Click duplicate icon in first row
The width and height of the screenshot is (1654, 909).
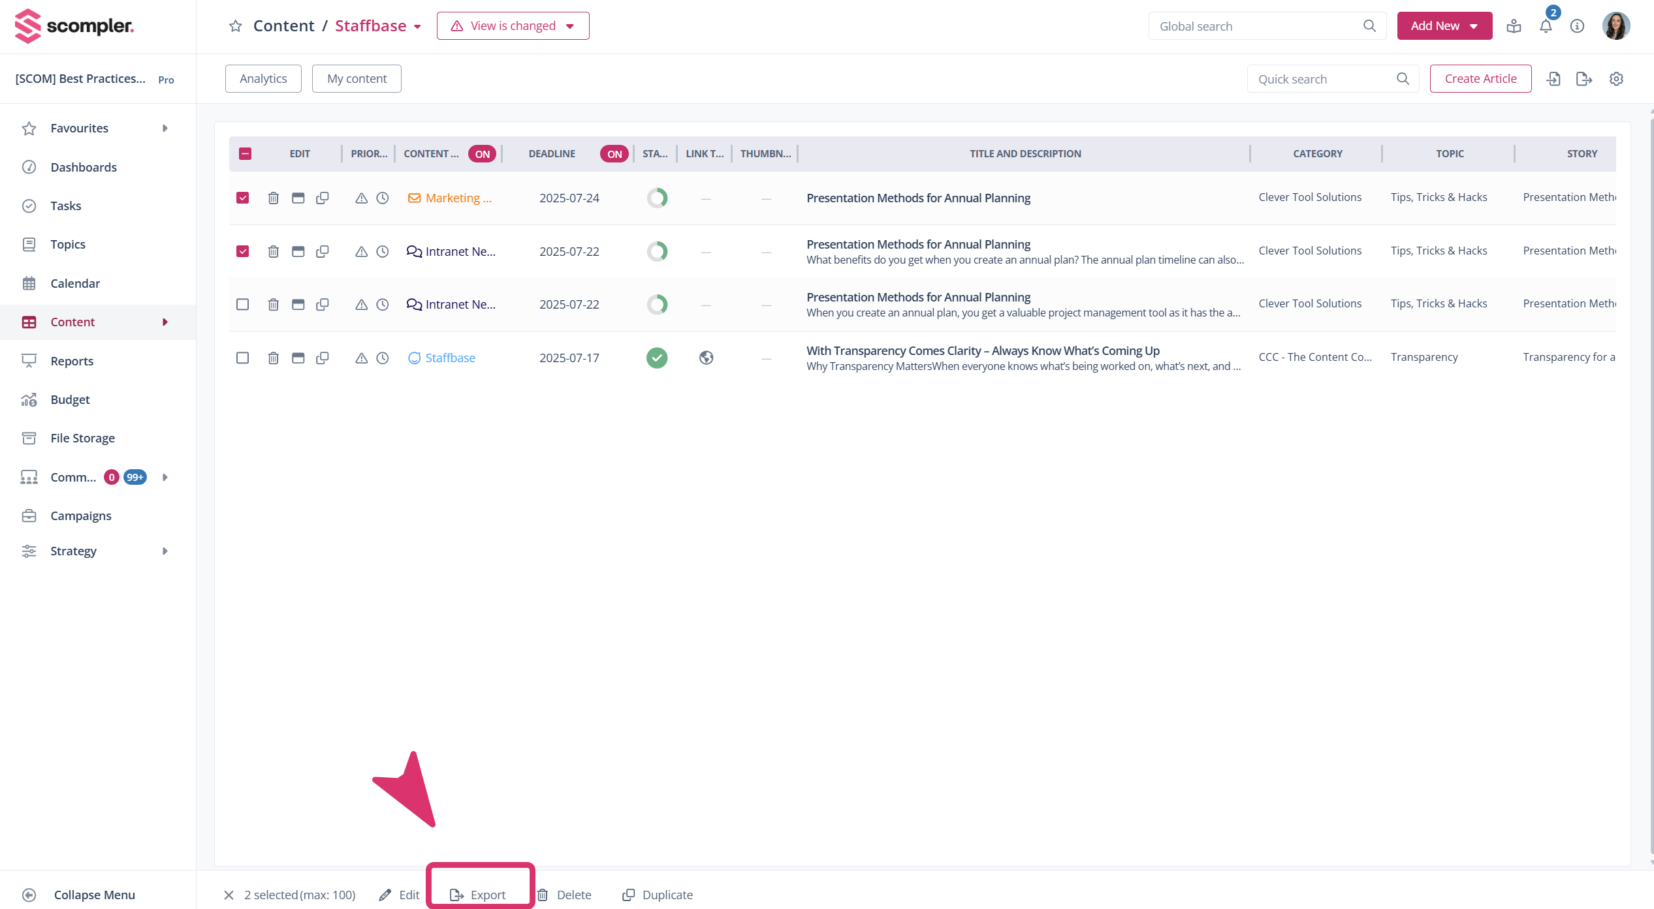click(323, 198)
